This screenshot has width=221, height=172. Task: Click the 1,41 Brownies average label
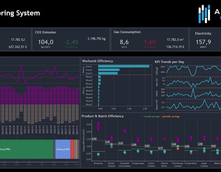94,139
